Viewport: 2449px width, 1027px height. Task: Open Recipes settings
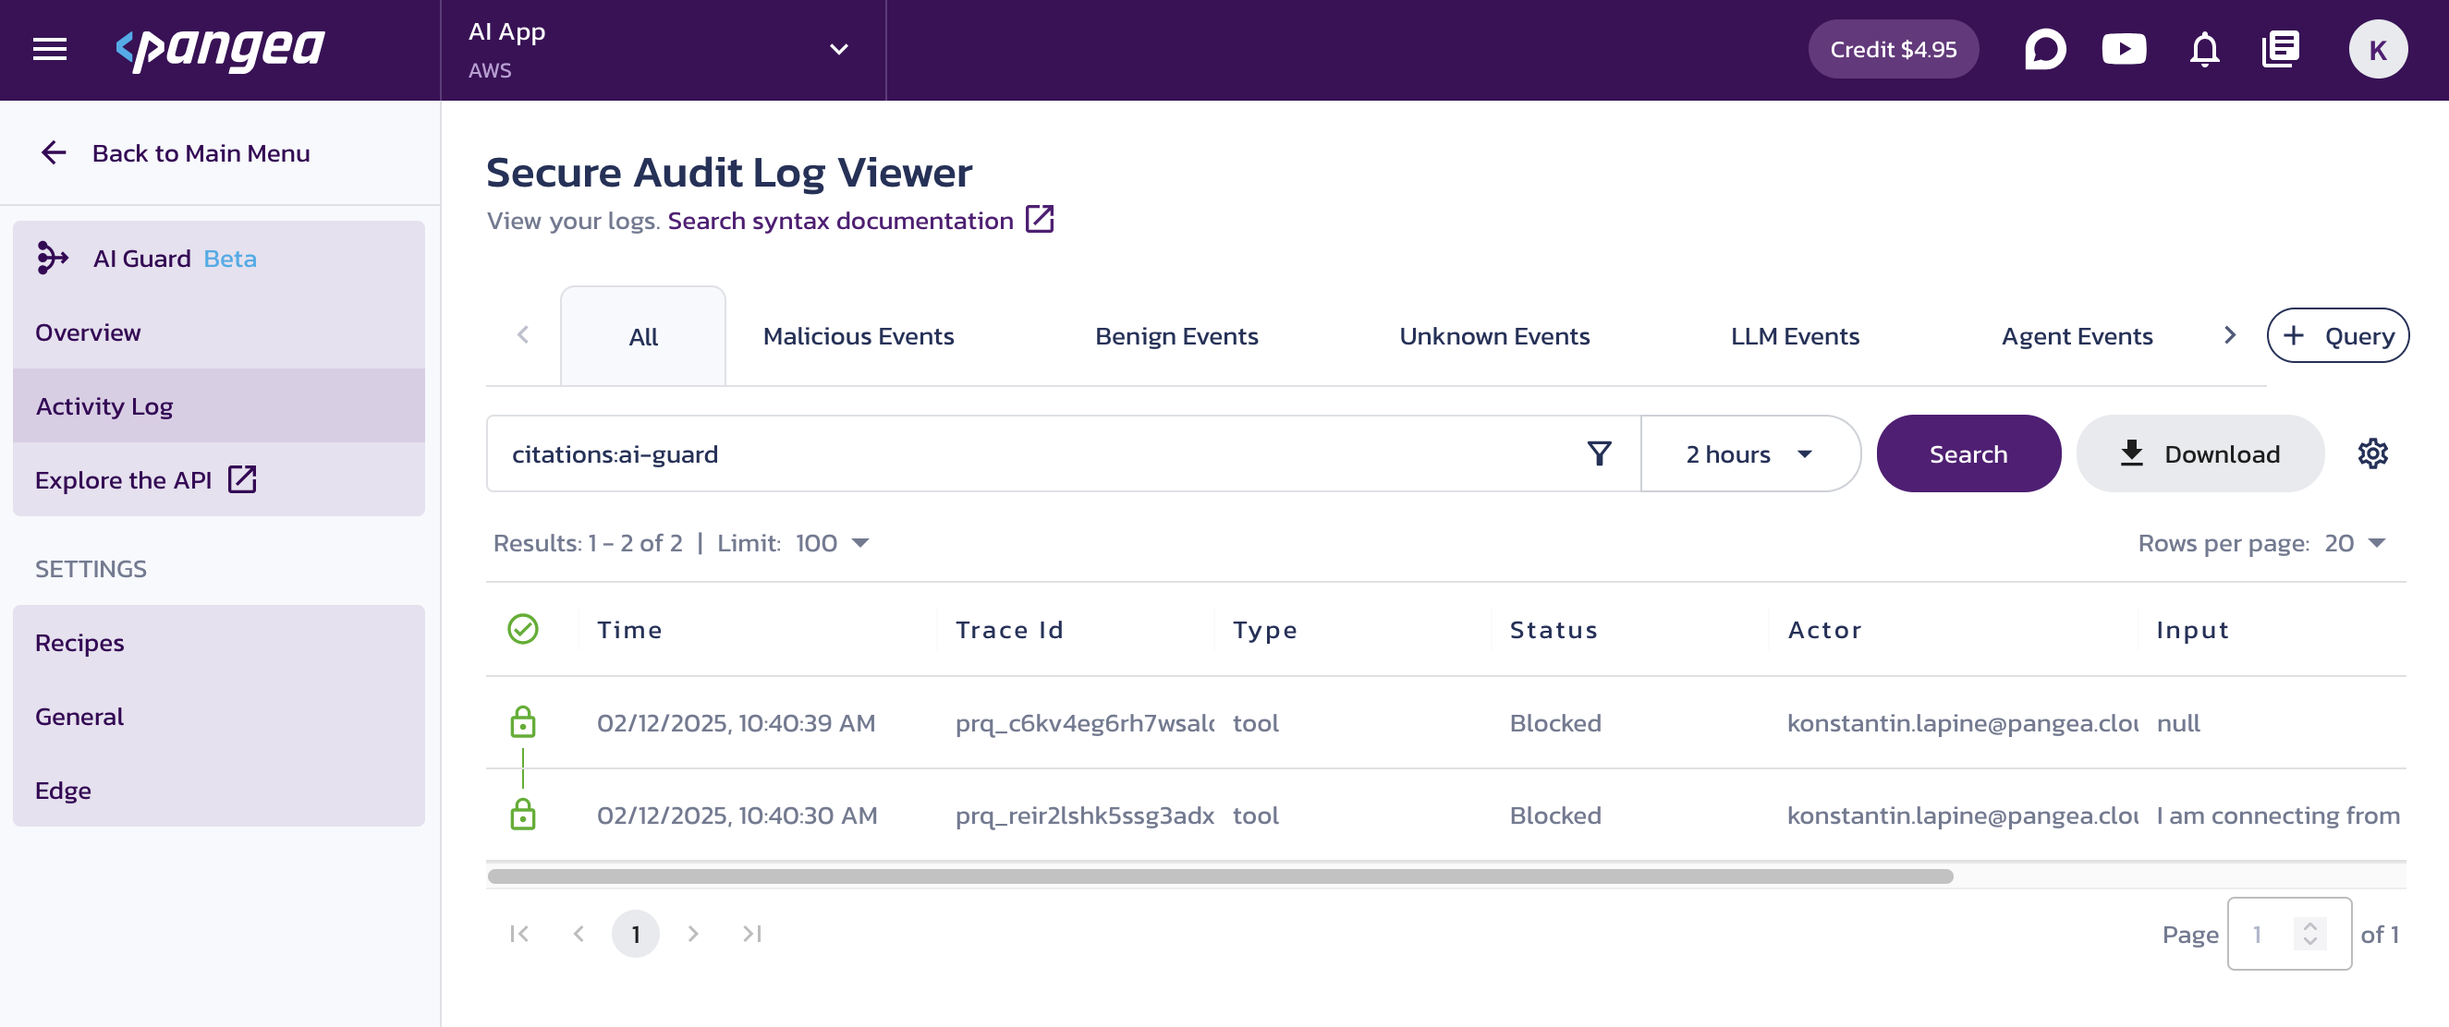coord(219,642)
